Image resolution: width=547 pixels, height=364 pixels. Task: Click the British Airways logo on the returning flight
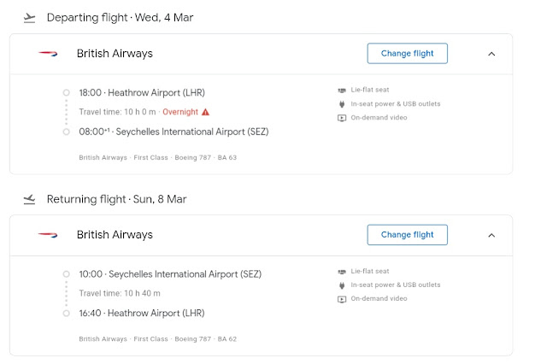coord(48,235)
